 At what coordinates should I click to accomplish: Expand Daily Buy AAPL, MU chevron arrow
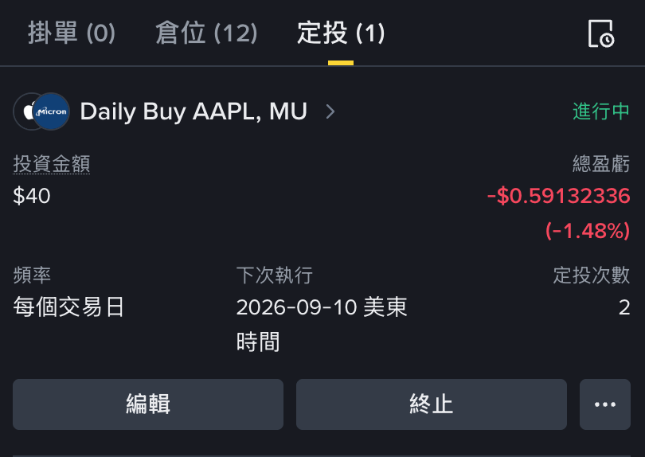pos(330,111)
